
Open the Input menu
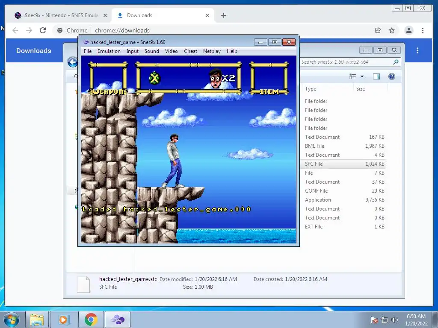point(132,51)
